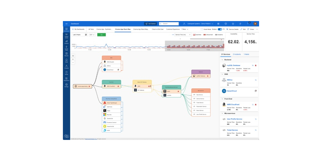Toggle the Downtime legend entry
This screenshot has height=161, width=322.
pos(197,35)
